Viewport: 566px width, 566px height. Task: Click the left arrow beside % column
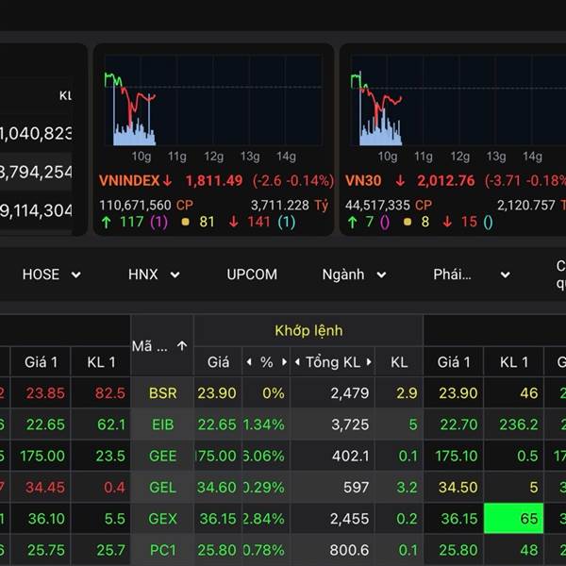click(x=249, y=362)
